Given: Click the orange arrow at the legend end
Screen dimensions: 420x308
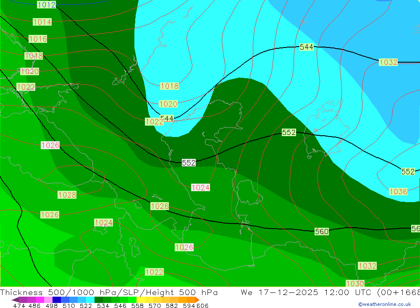Looking at the screenshot, I should pos(197,300).
